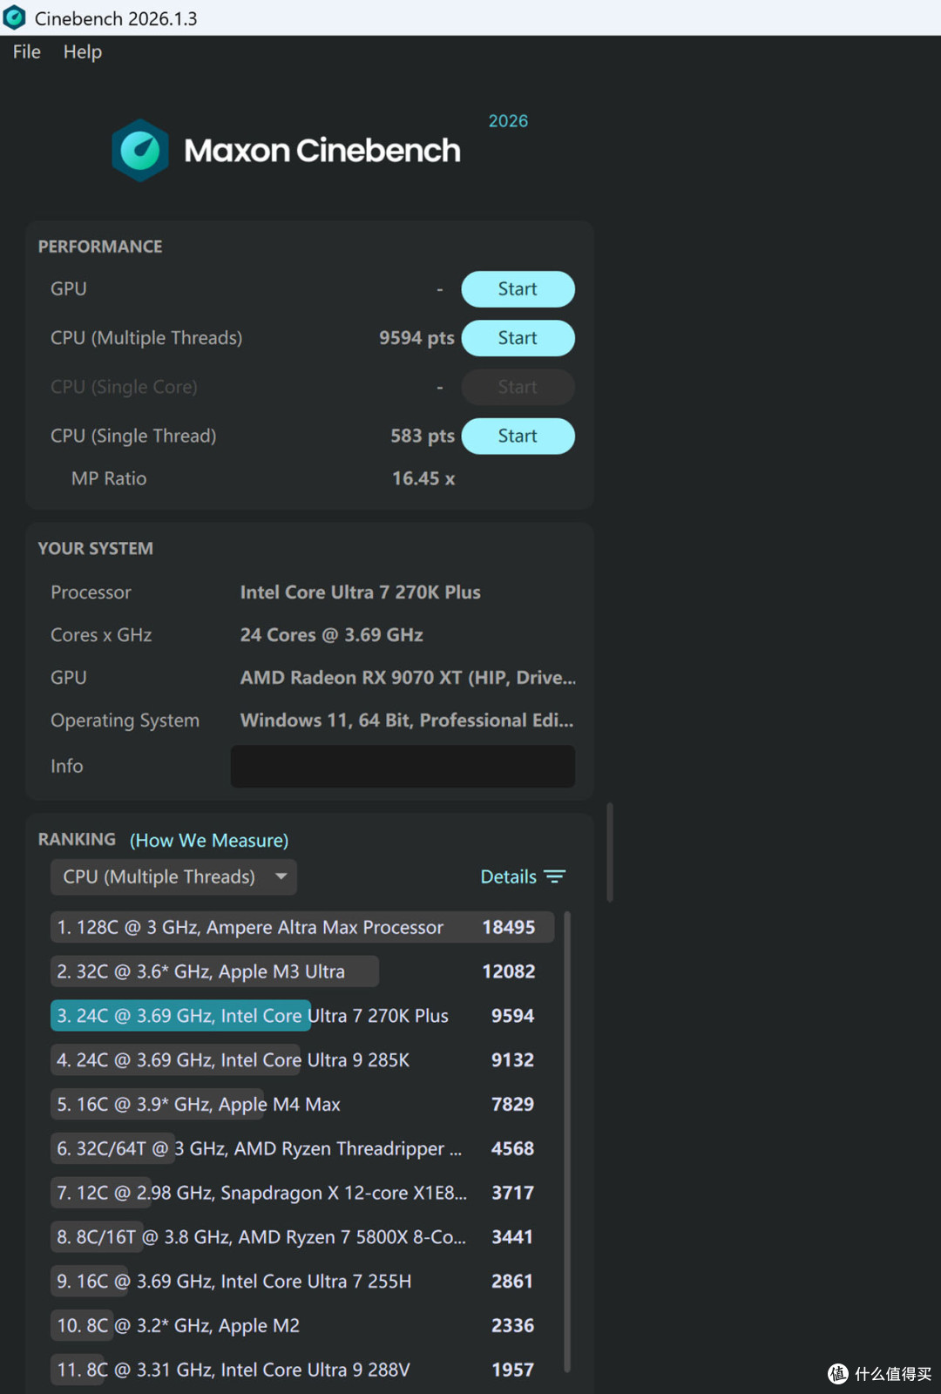Toggle the ranking Details view
The width and height of the screenshot is (941, 1394).
click(x=523, y=876)
